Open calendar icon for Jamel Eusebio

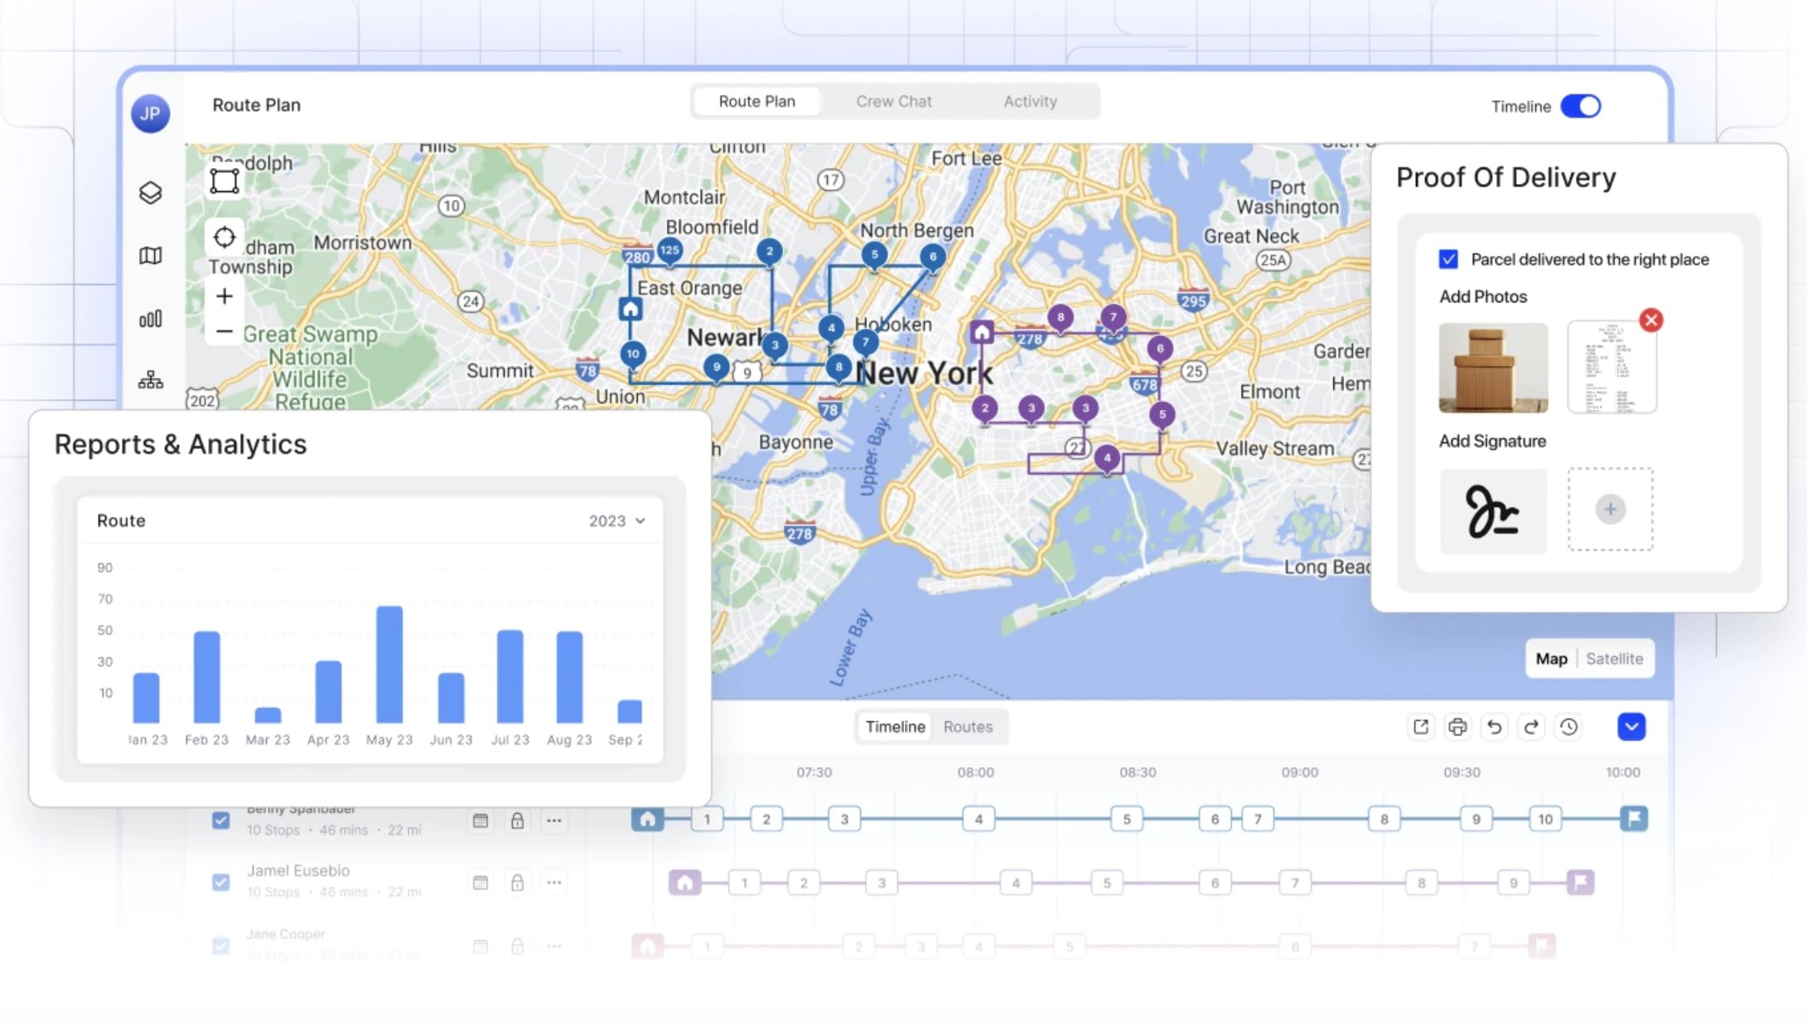point(481,883)
